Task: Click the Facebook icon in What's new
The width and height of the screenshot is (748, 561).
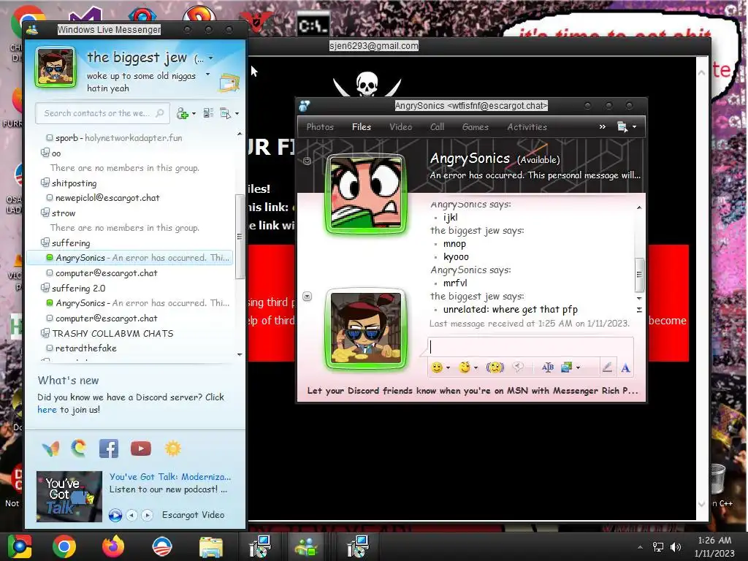Action: (x=109, y=449)
